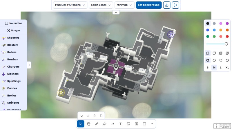
Task: Choose size M
Action: (214, 68)
